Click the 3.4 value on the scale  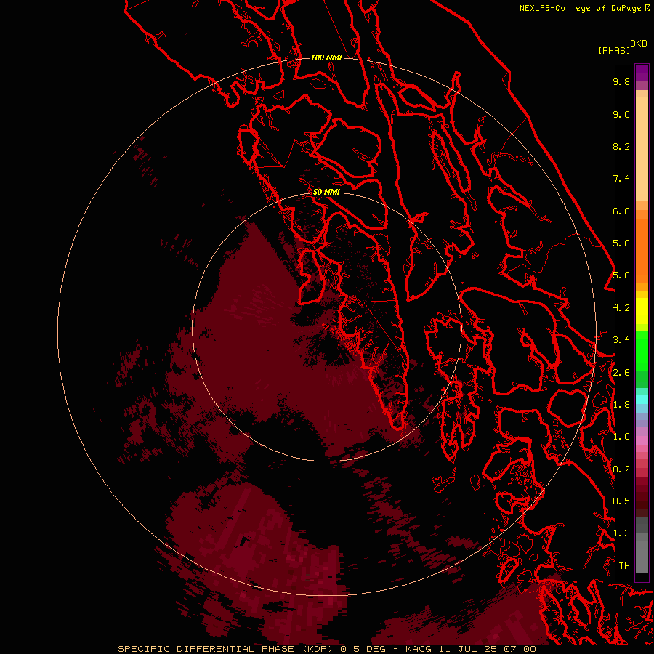pos(621,340)
